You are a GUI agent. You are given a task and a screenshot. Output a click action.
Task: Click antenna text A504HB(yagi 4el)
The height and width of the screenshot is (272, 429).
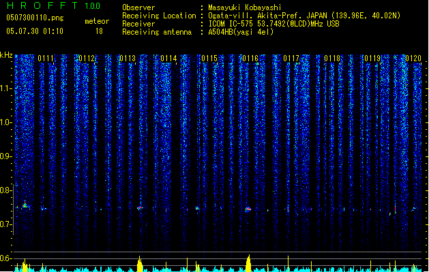point(241,32)
